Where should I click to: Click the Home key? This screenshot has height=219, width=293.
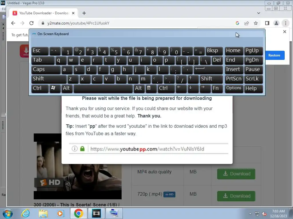(234, 51)
